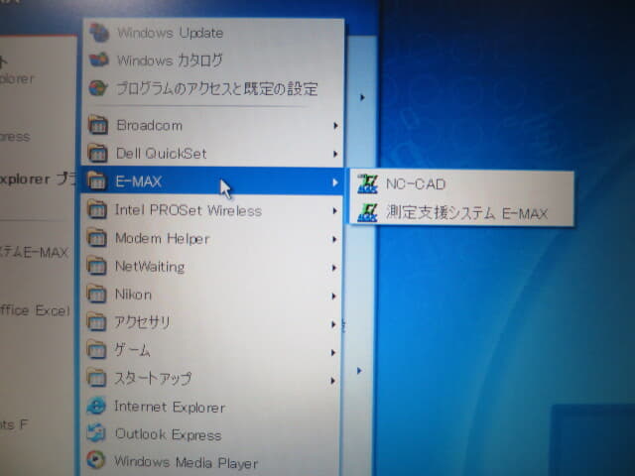Select the NetWaiting label
The height and width of the screenshot is (476, 635).
tap(150, 267)
